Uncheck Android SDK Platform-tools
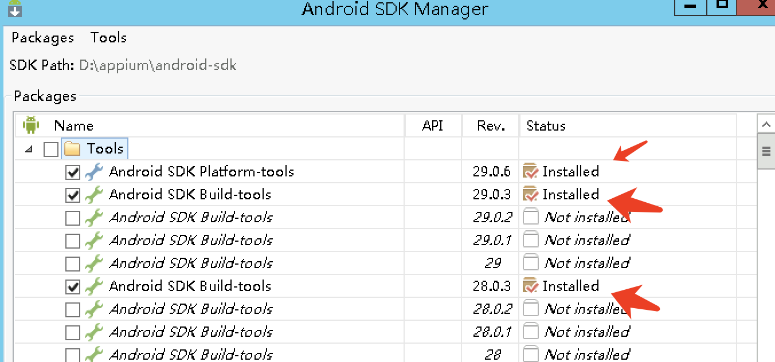The height and width of the screenshot is (362, 775). [73, 172]
